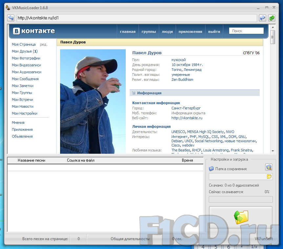Open the люди menu item
The image size is (283, 249).
[x=167, y=32]
